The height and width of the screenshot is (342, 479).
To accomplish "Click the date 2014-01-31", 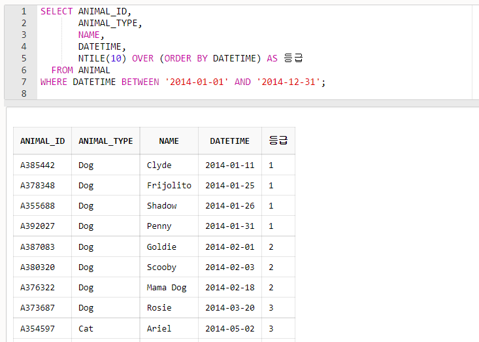I will pyautogui.click(x=230, y=226).
